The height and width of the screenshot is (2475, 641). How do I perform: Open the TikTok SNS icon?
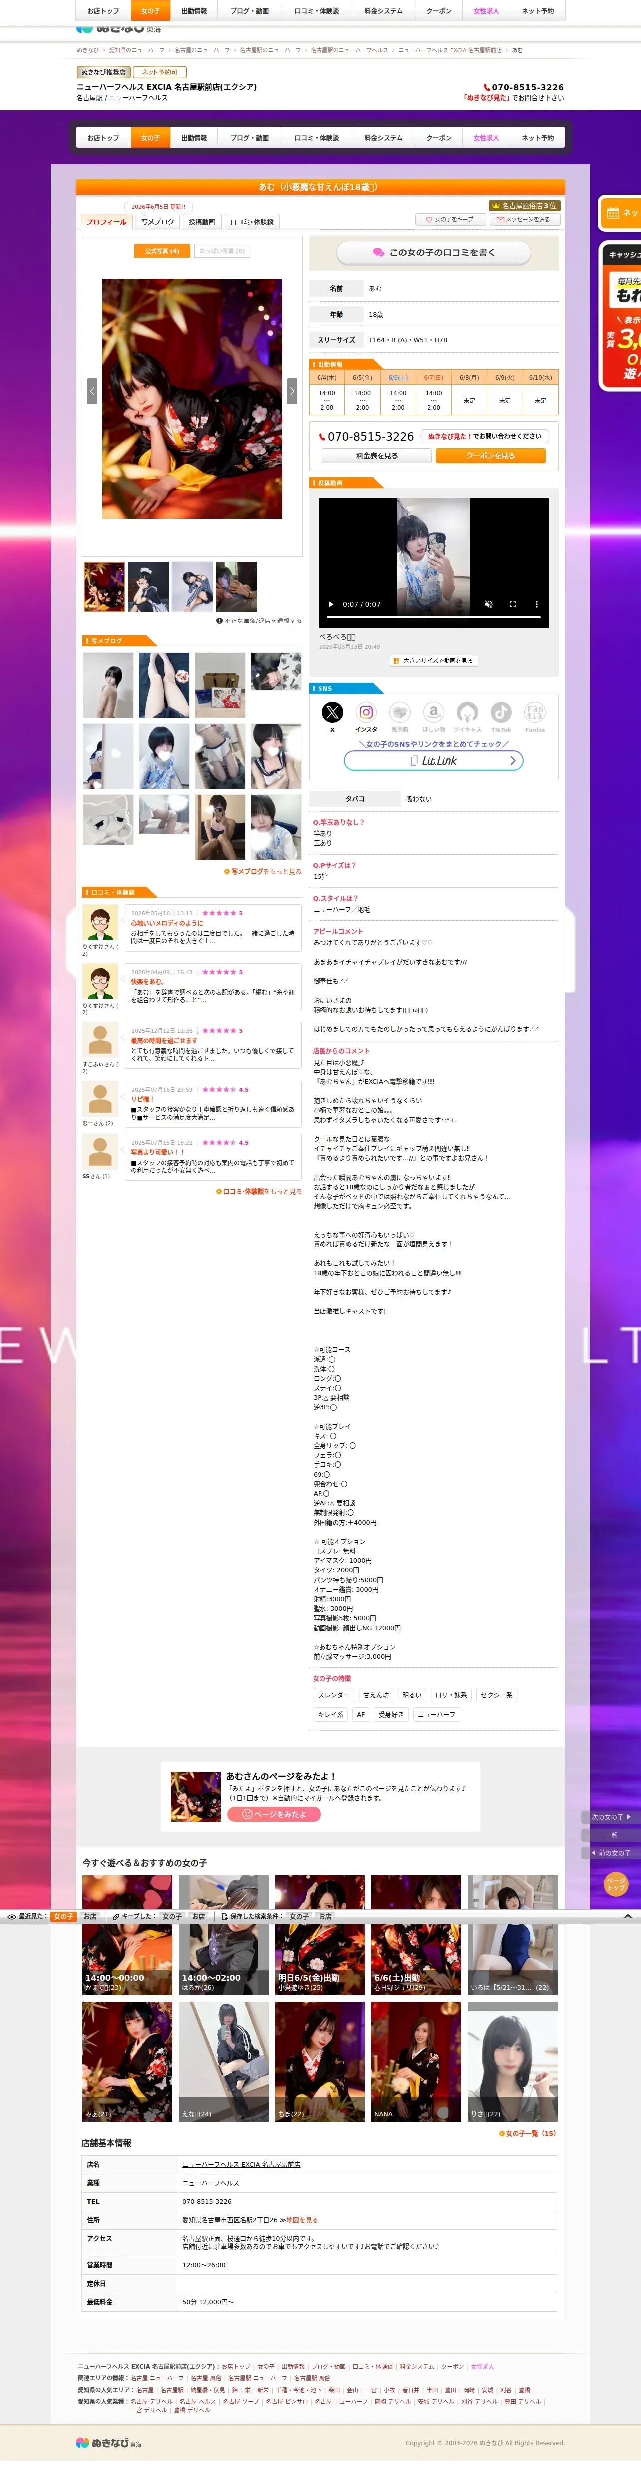(x=501, y=712)
